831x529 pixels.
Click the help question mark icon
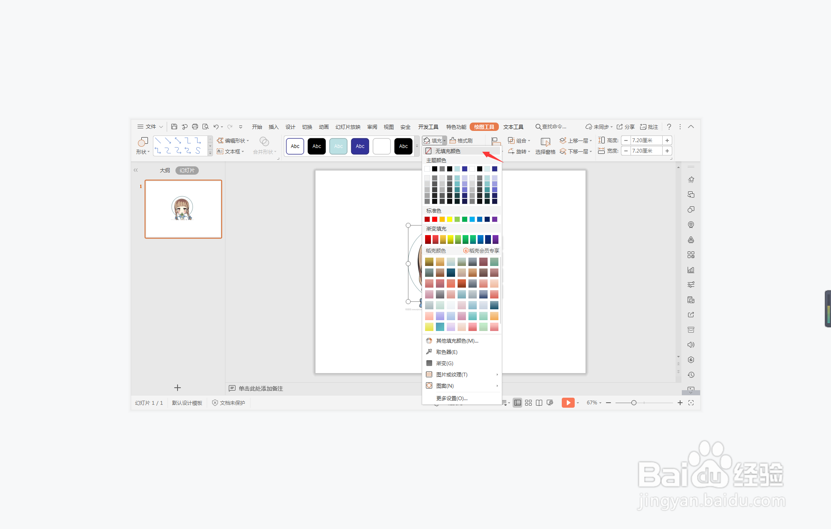669,127
